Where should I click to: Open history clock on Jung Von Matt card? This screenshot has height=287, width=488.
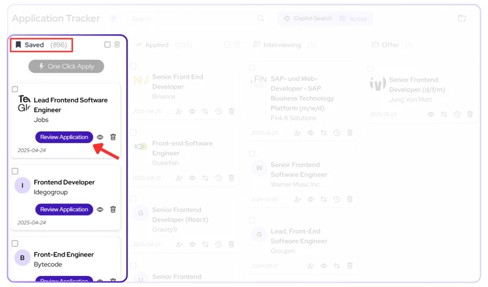click(457, 115)
